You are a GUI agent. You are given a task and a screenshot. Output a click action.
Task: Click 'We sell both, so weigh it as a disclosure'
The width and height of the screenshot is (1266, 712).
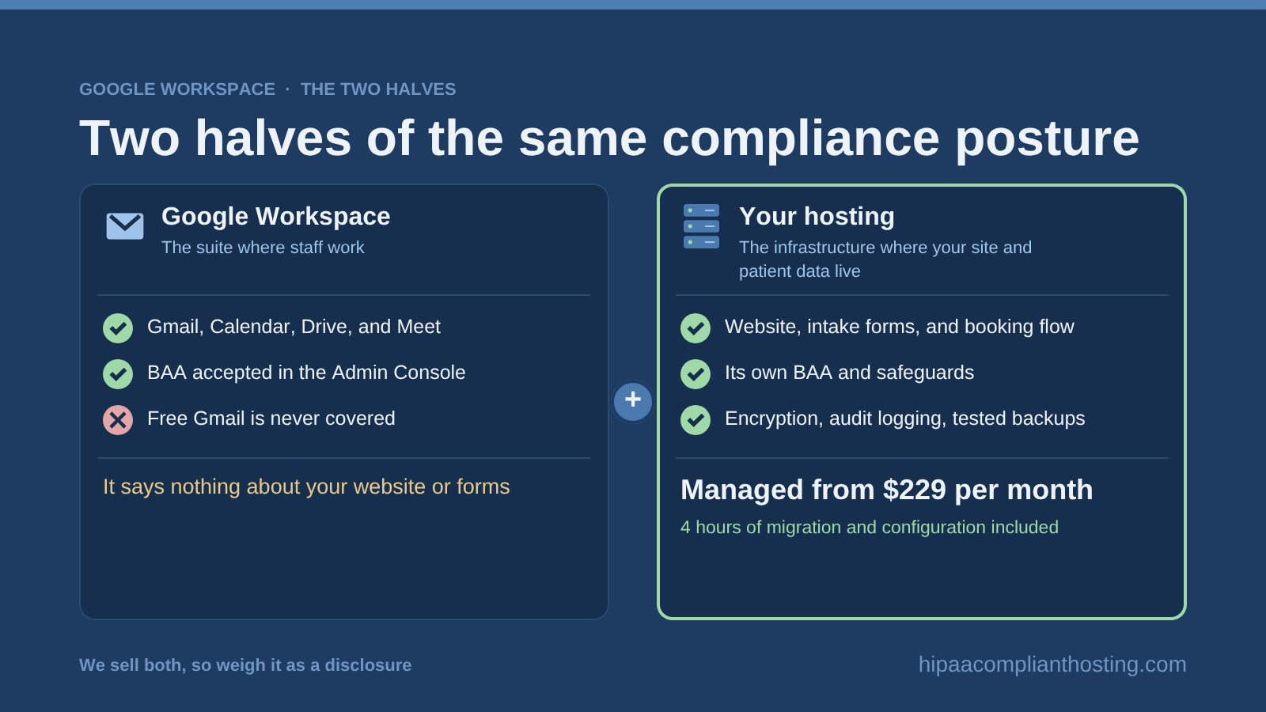click(x=245, y=665)
